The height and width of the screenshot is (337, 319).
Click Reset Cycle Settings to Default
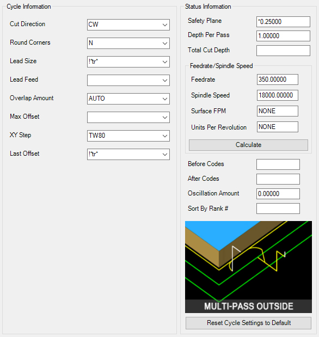click(x=248, y=323)
